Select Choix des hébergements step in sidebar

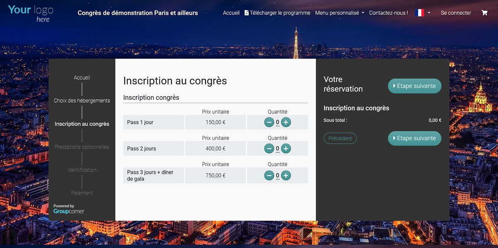(82, 101)
